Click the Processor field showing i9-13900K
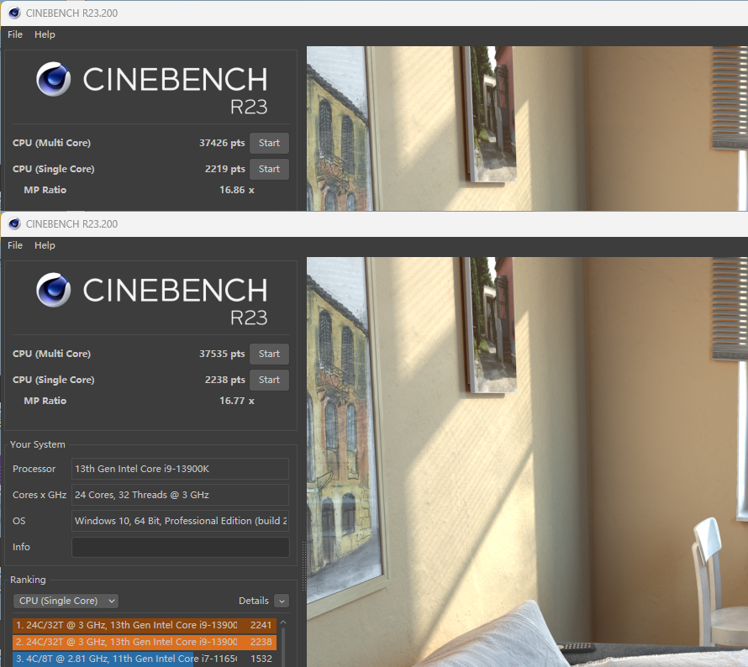The height and width of the screenshot is (667, 748). 180,469
